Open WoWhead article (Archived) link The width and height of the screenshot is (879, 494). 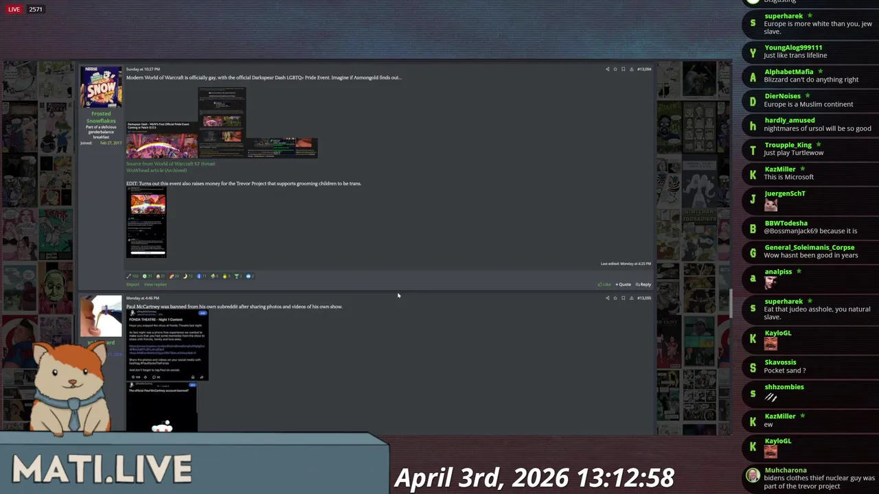point(156,170)
